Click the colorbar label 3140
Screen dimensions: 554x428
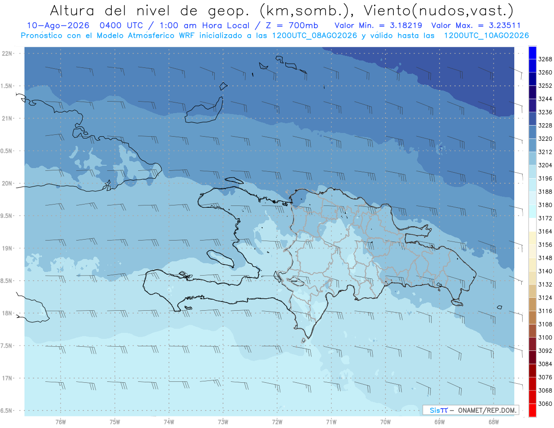pyautogui.click(x=545, y=271)
